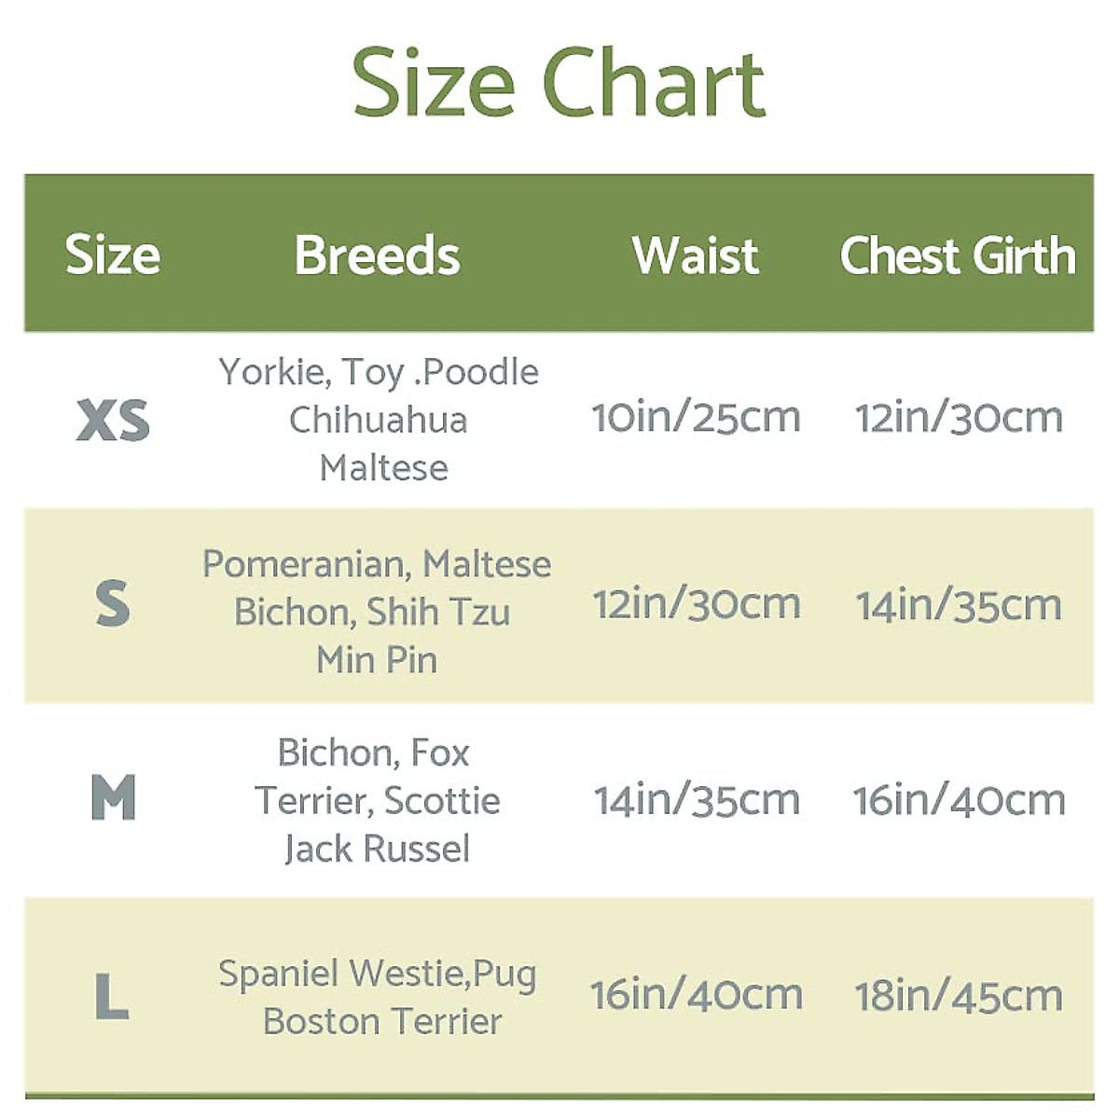Click the Yorkie, Toy Poodle breeds cell
The height and width of the screenshot is (1119, 1119).
pyautogui.click(x=379, y=420)
